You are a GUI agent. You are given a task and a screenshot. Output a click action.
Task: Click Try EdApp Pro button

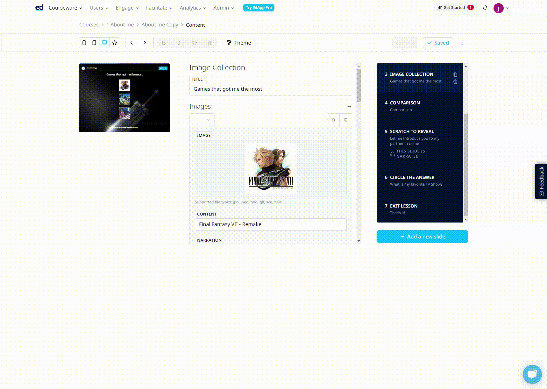[259, 8]
